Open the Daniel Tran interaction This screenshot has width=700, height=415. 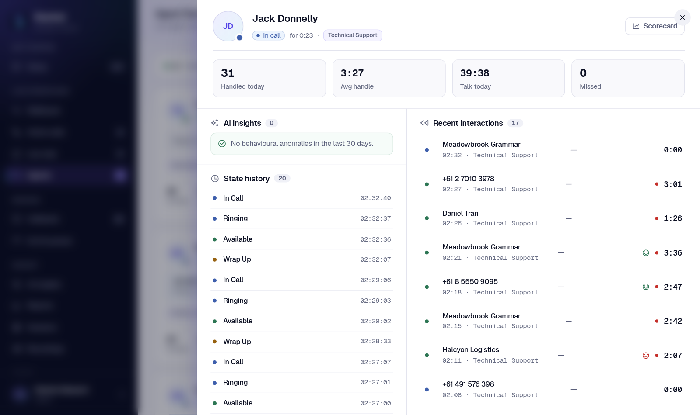pyautogui.click(x=553, y=218)
